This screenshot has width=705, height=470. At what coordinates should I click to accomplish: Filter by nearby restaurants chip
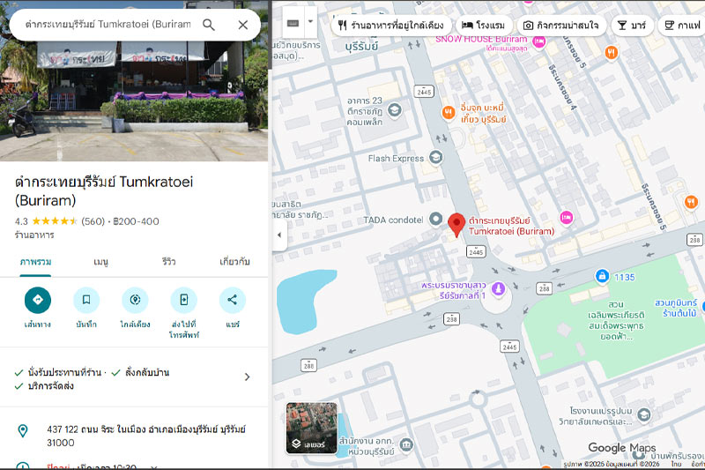(x=393, y=26)
